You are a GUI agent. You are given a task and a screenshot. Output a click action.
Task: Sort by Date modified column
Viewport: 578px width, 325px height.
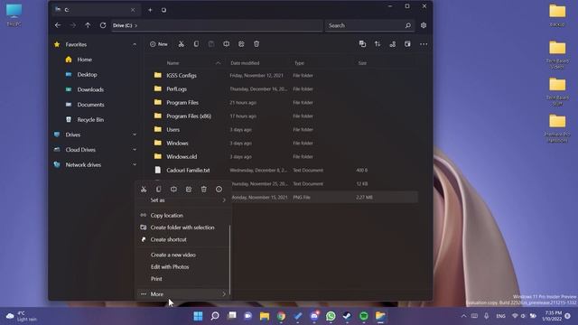click(x=245, y=63)
